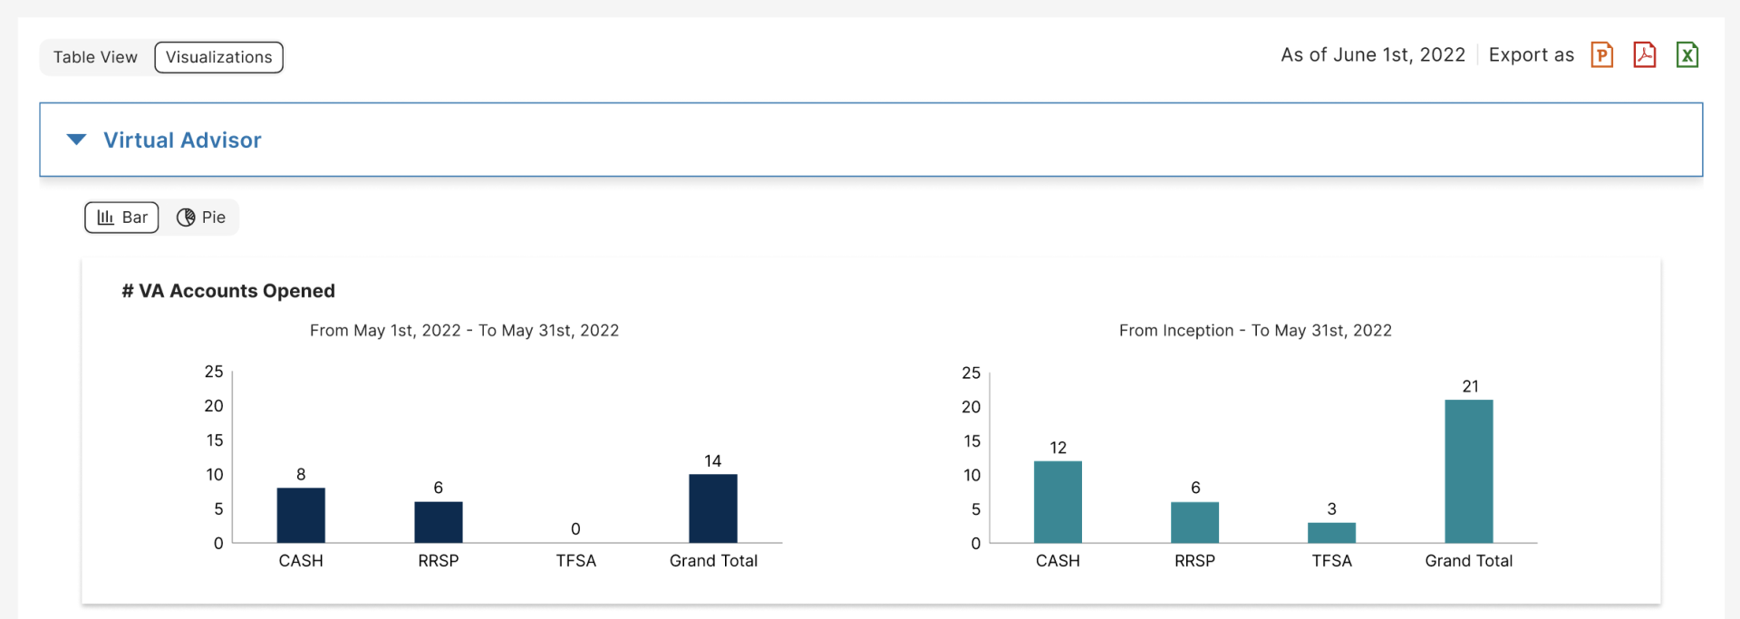
Task: Click the RRSP bar showing 6
Action: (1194, 521)
